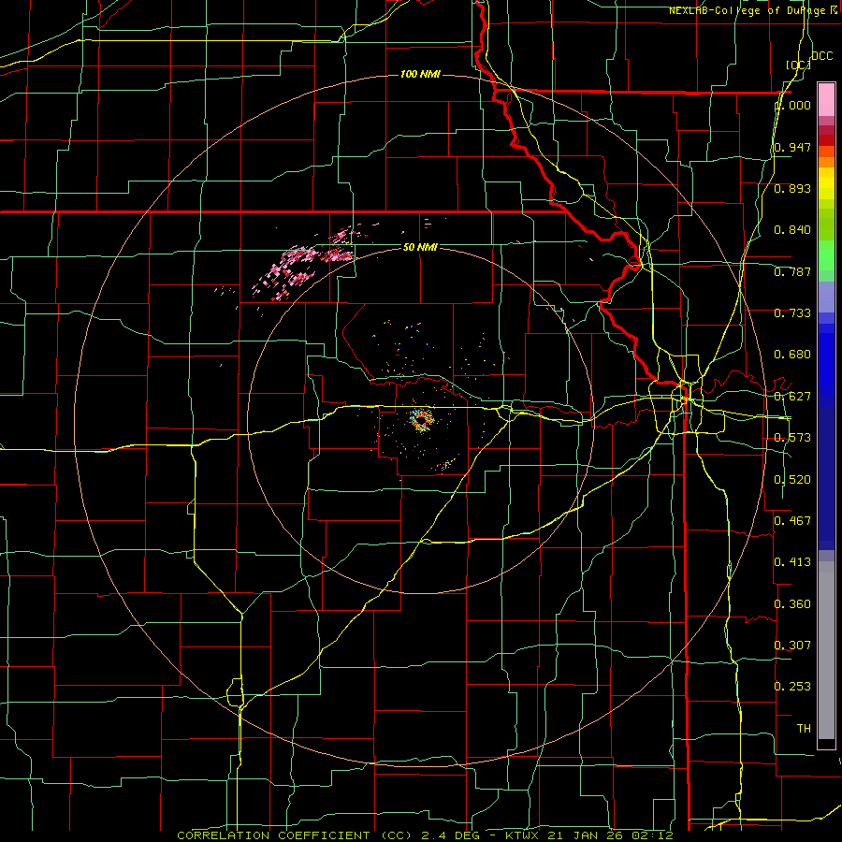Click the 0.360 legend value
The height and width of the screenshot is (842, 842).
[792, 604]
